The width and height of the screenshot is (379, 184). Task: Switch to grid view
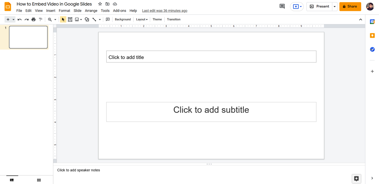coord(39,180)
